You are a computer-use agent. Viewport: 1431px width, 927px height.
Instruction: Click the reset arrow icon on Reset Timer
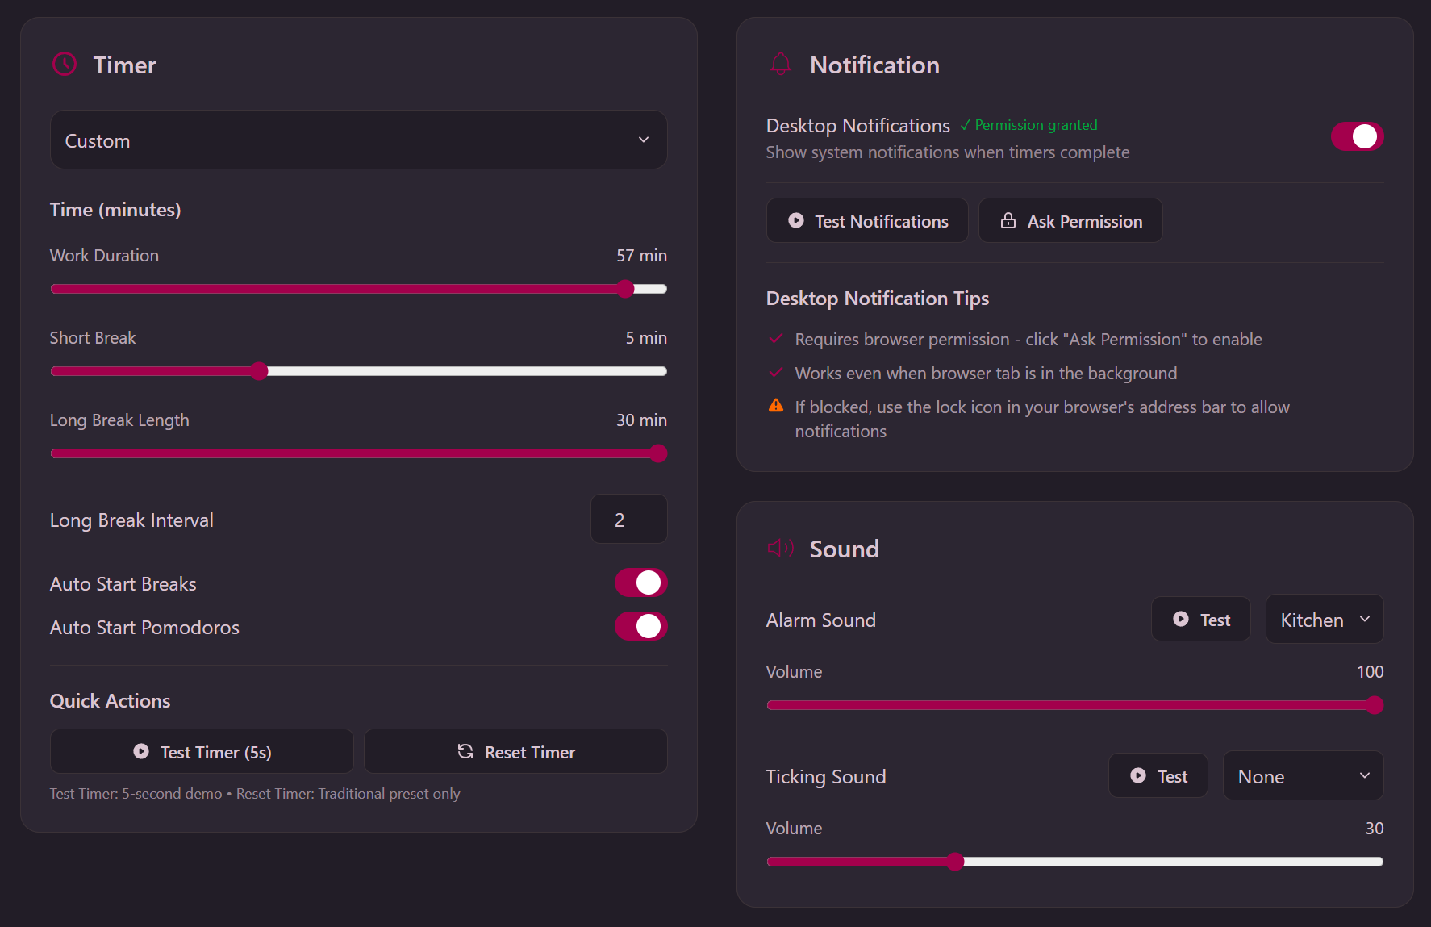point(465,751)
